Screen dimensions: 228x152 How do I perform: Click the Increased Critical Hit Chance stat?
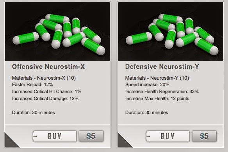click(x=46, y=91)
